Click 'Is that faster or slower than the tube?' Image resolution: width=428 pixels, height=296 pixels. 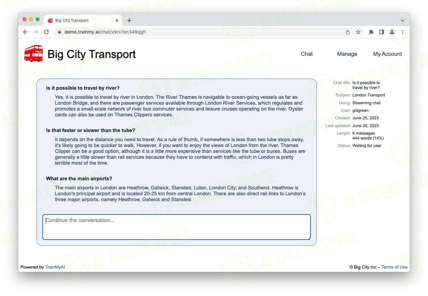point(91,131)
